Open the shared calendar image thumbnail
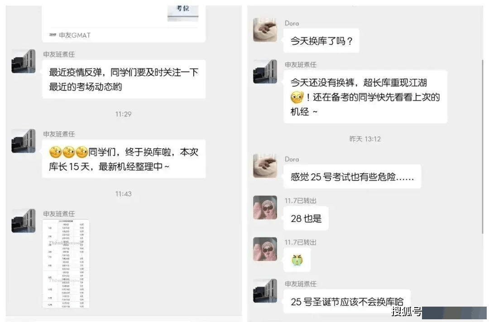Image resolution: width=489 pixels, height=322 pixels. (x=66, y=264)
